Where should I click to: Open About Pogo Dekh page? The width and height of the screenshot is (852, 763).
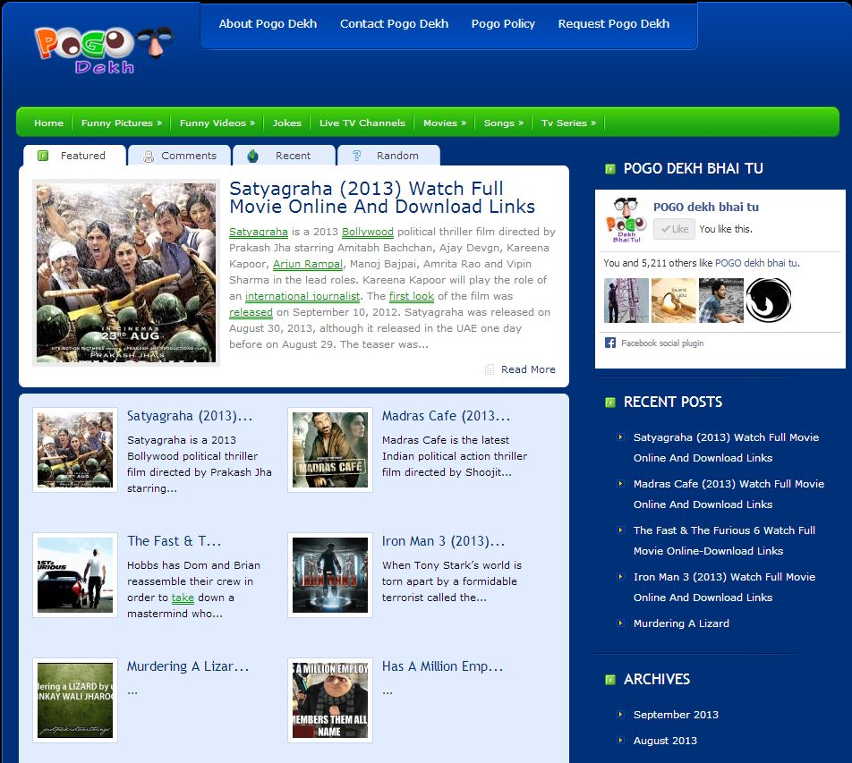(268, 24)
